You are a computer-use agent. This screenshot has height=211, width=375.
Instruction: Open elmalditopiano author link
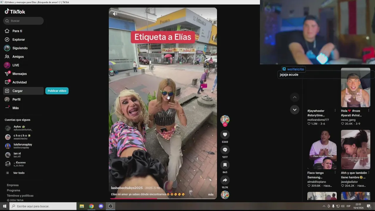coord(317,182)
